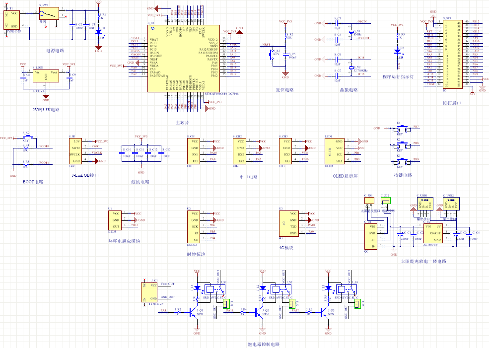This screenshot has height=348, width=489.
Task: Click the S_R2 10K reset pull-up resistor
Action: coord(285,36)
